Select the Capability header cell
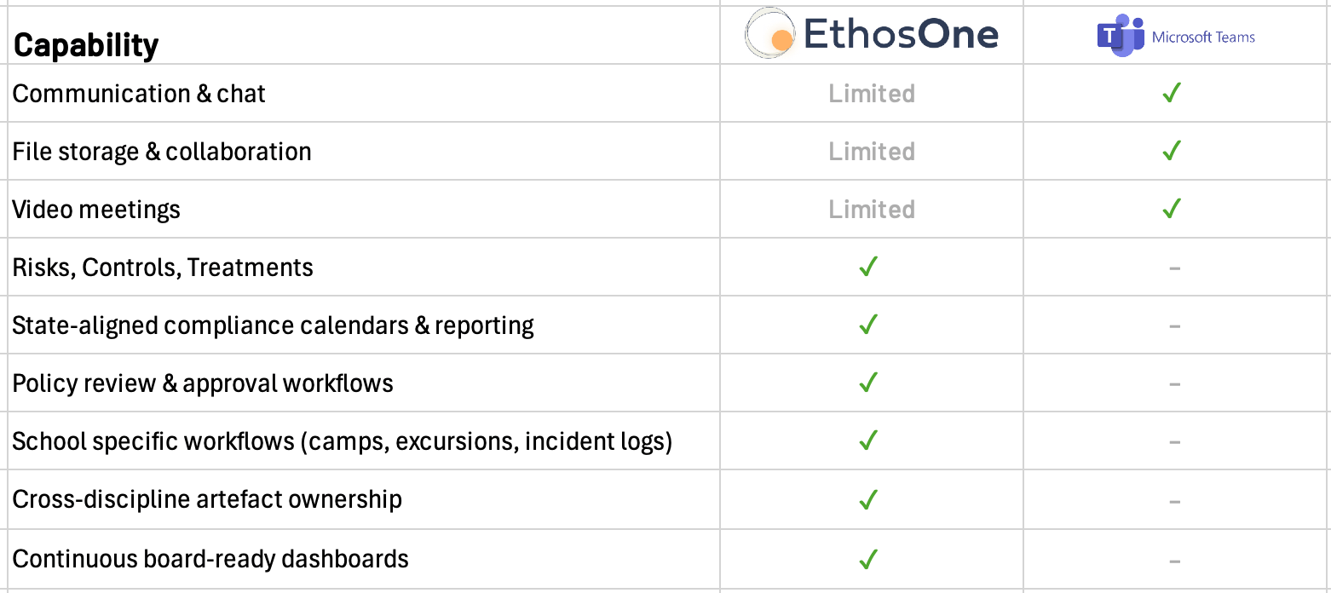The height and width of the screenshot is (593, 1331). (x=86, y=44)
